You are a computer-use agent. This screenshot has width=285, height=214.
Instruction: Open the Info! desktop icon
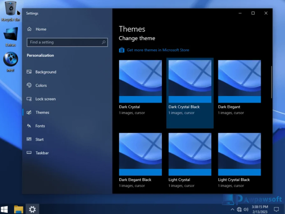coord(11,62)
